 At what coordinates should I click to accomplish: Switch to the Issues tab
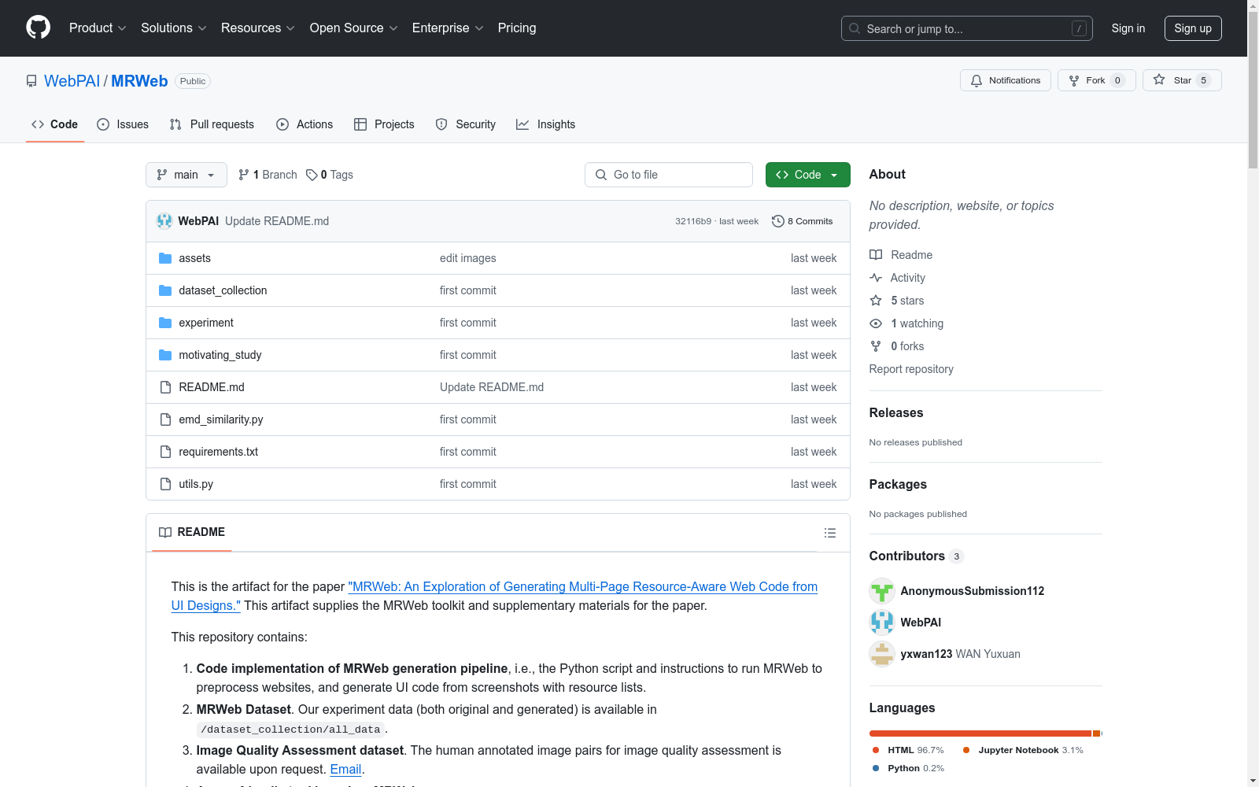tap(123, 124)
